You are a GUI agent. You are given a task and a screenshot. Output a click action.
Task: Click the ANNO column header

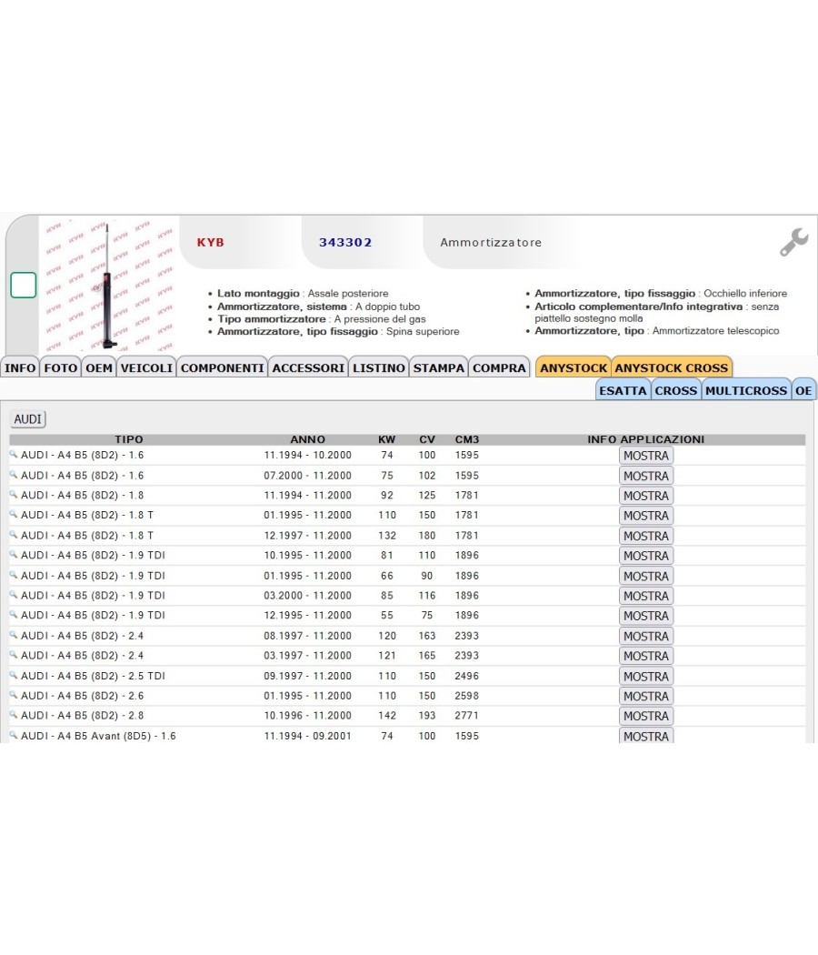click(307, 439)
